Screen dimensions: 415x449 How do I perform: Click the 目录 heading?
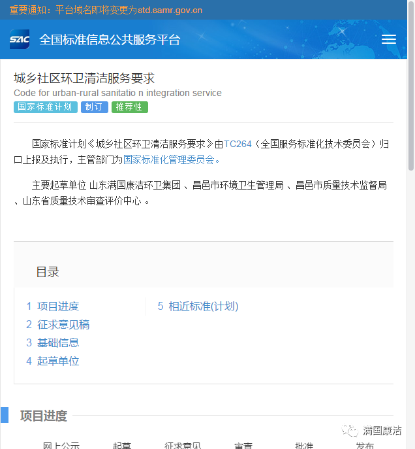(x=48, y=272)
